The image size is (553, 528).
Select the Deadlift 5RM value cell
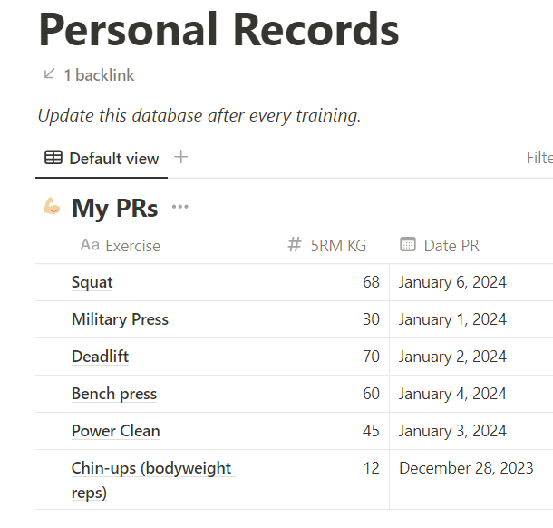click(x=333, y=357)
